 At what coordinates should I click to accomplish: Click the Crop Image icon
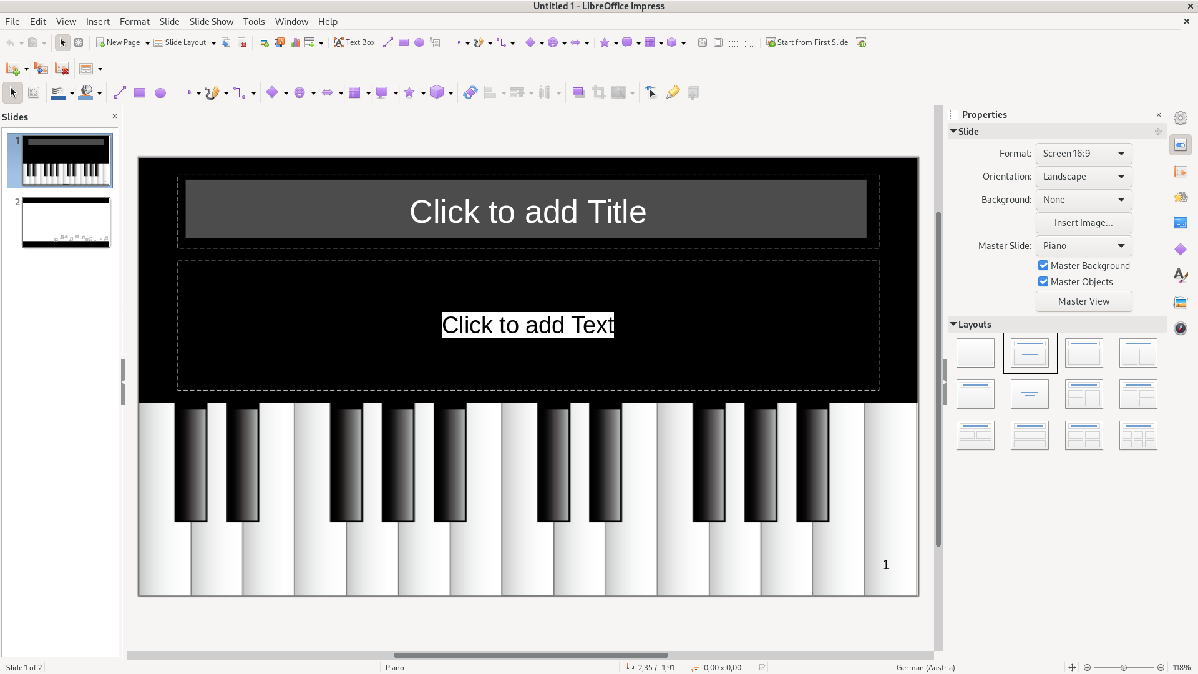(598, 93)
